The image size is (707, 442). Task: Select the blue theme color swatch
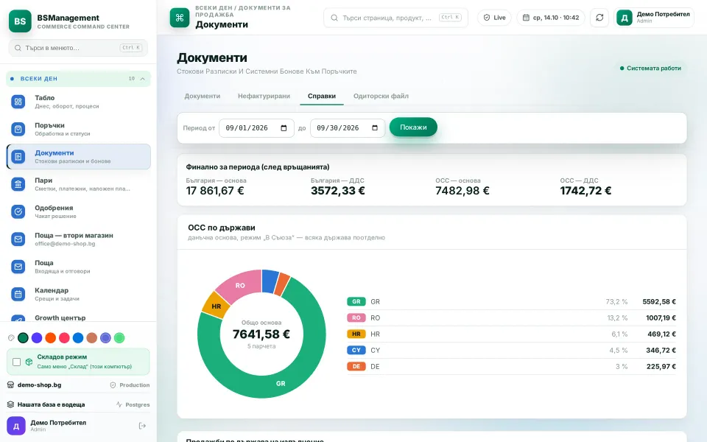[x=78, y=338]
